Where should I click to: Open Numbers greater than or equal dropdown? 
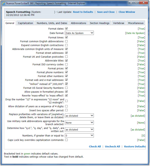pyautogui.click(x=79, y=136)
